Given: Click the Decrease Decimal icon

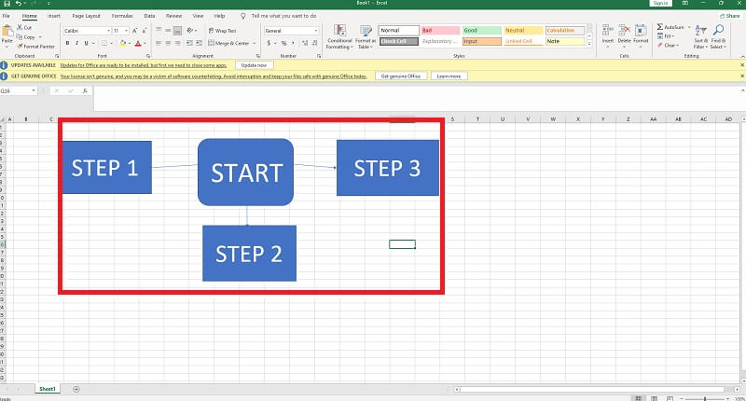Looking at the screenshot, I should 314,43.
